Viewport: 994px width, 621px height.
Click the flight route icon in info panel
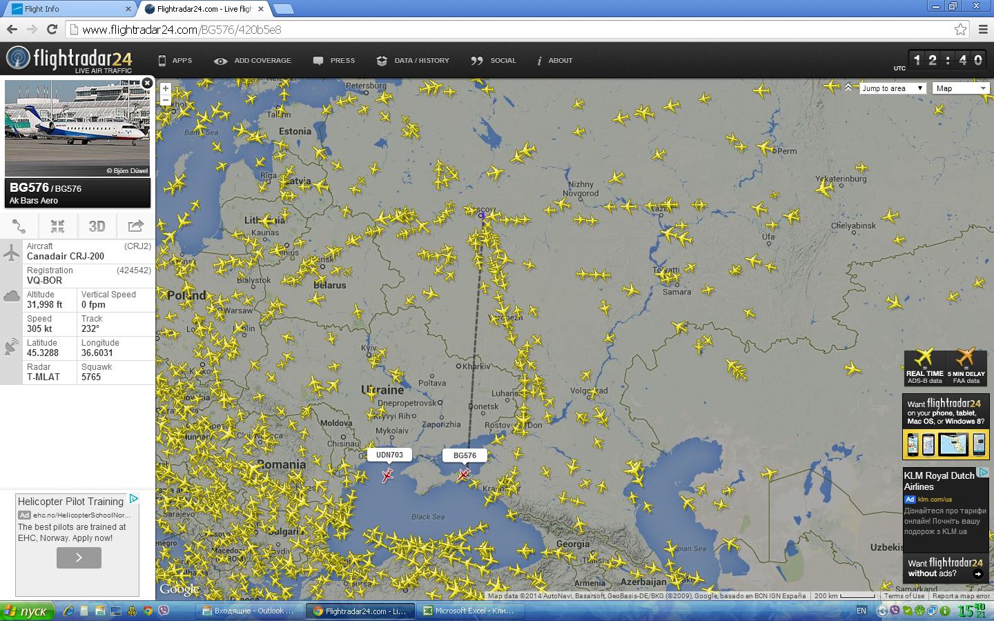(19, 226)
